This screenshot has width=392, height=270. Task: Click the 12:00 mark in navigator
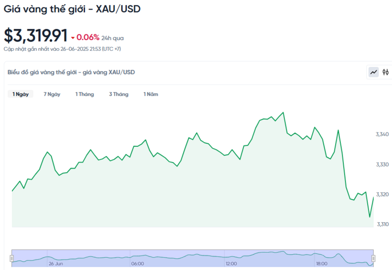click(x=231, y=263)
